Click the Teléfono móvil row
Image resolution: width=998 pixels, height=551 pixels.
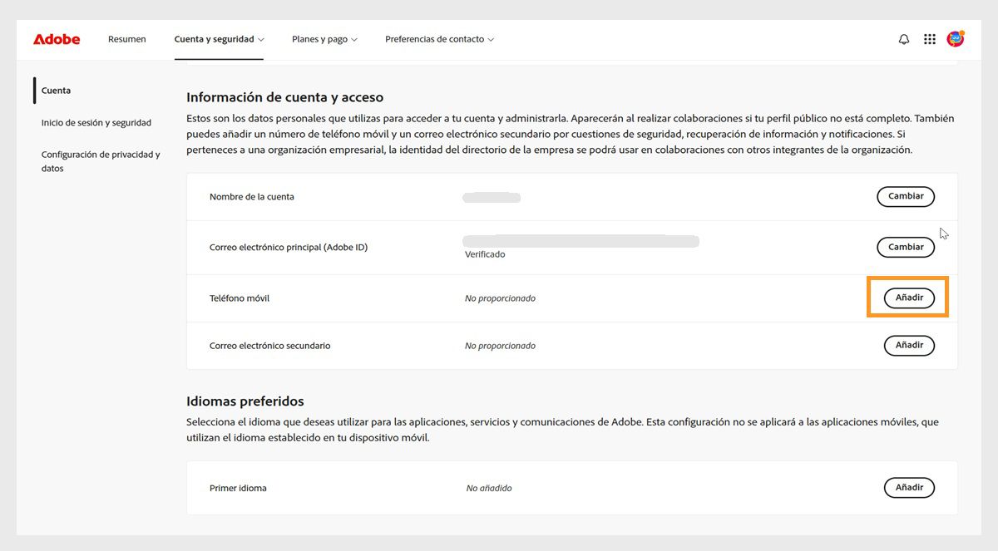pyautogui.click(x=240, y=297)
